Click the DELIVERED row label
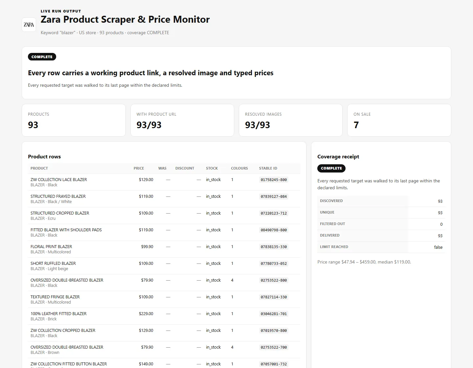 tap(330, 235)
